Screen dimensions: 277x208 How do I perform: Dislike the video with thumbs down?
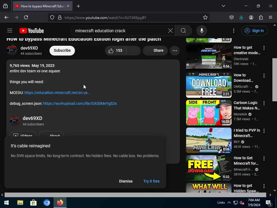pyautogui.click(x=134, y=51)
